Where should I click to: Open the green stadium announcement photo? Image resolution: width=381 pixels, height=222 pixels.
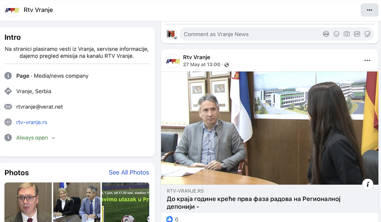point(125,202)
